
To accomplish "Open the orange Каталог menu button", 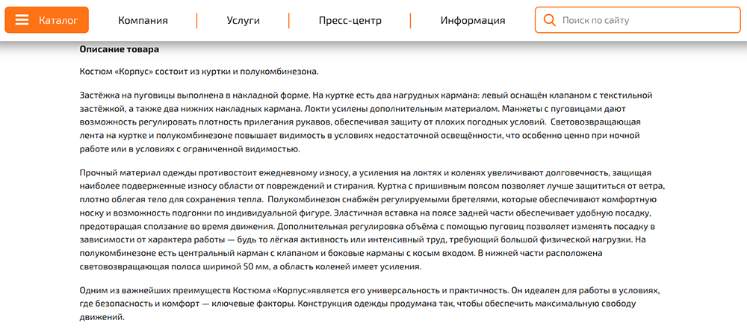I will [46, 20].
